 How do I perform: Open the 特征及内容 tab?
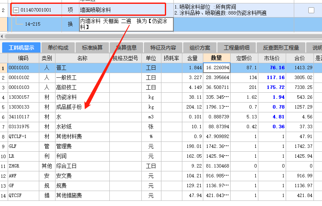click(x=163, y=48)
